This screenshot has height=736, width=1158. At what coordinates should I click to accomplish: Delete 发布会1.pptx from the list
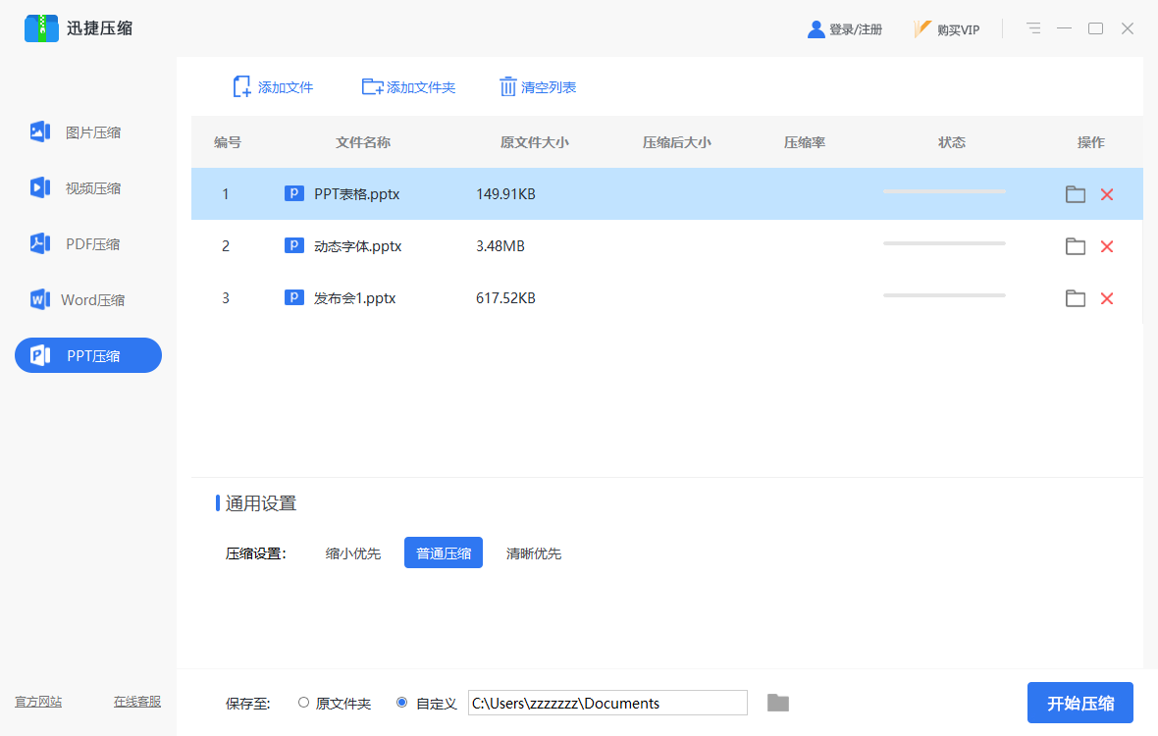tap(1107, 298)
